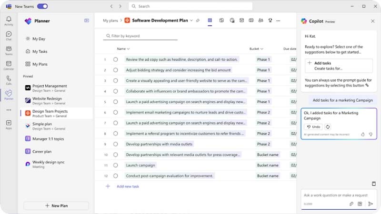Give thumbs up to Copilot response
The width and height of the screenshot is (381, 214).
(363, 134)
